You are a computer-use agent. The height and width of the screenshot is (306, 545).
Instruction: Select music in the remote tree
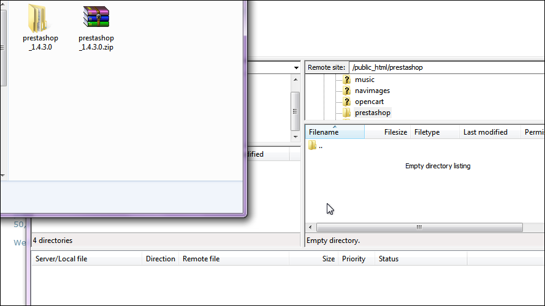coord(365,80)
